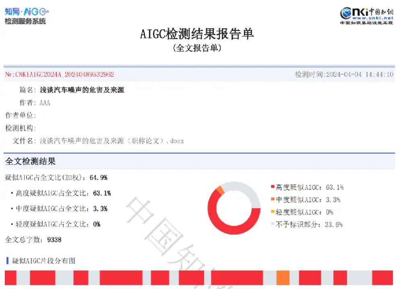Image resolution: width=399 pixels, height=289 pixels.
Task: Toggle the 不予标识部分 legend entry
Action: coord(310,225)
